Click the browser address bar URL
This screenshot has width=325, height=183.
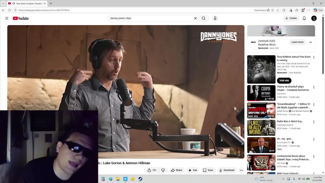[44, 10]
